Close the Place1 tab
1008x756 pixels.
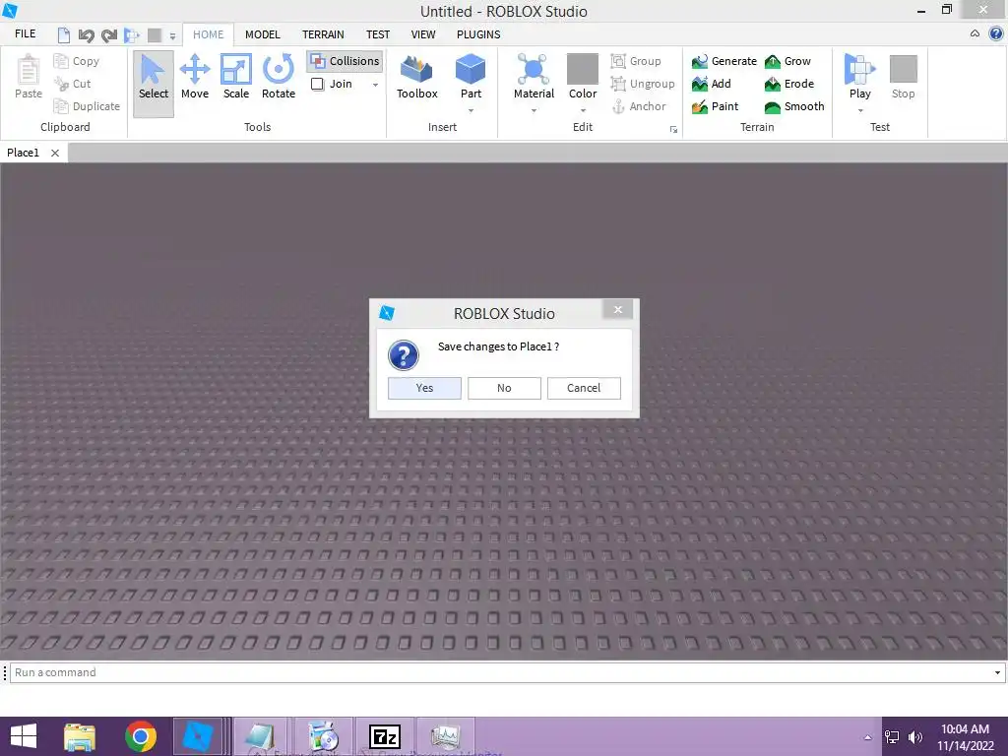[x=55, y=153]
